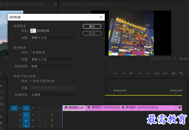Click the video track count input field
Viewport: 189px width, 130px height.
[33, 31]
